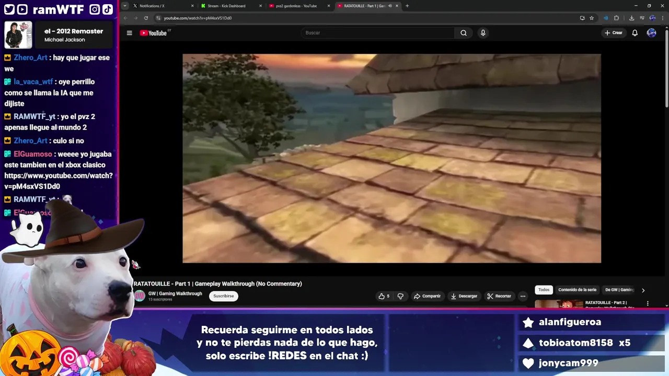Click the browser address bar URL
Viewport: 669px width, 376px height.
tap(198, 18)
